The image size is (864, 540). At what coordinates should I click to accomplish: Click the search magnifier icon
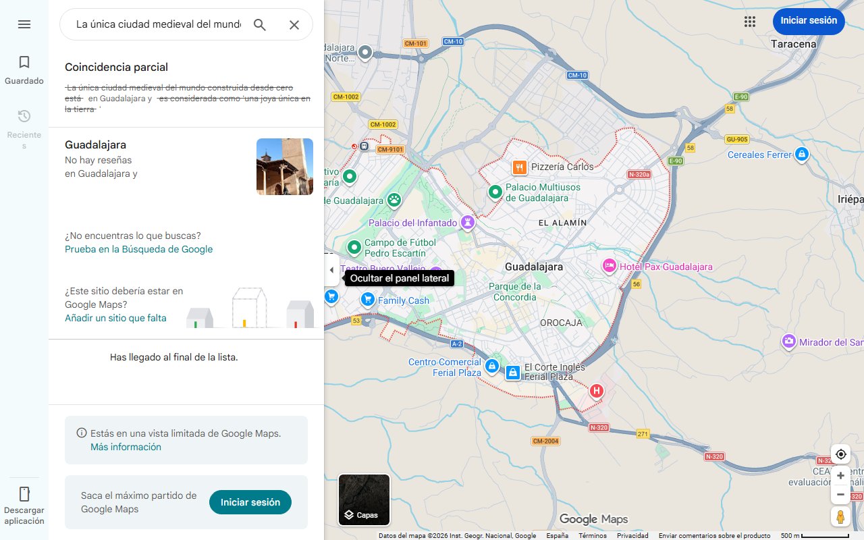(260, 25)
